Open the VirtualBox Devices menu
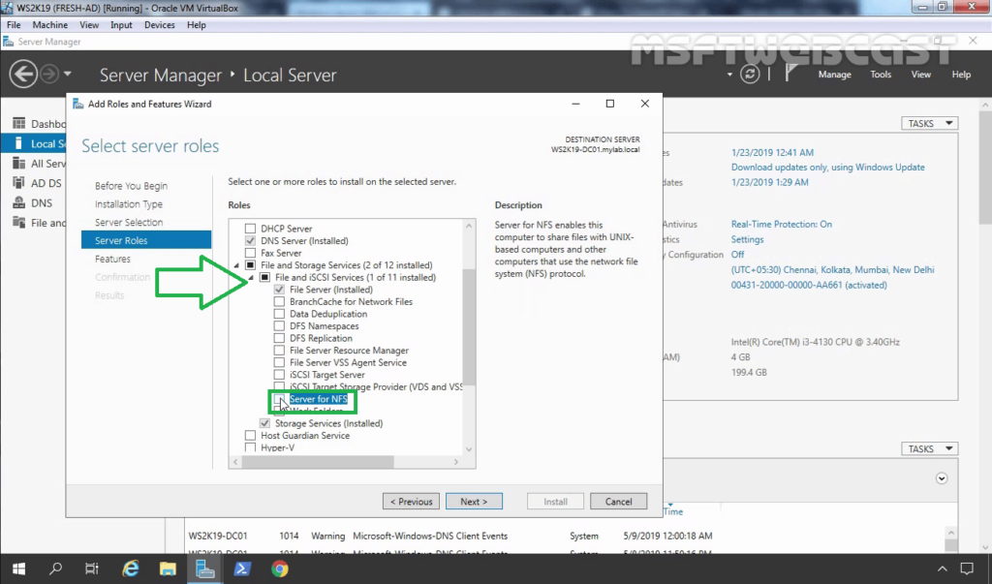This screenshot has height=584, width=992. tap(160, 24)
